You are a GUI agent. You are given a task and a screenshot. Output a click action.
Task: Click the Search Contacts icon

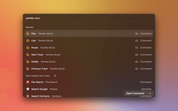click(x=28, y=96)
